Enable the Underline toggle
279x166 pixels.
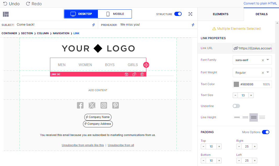coord(236,106)
